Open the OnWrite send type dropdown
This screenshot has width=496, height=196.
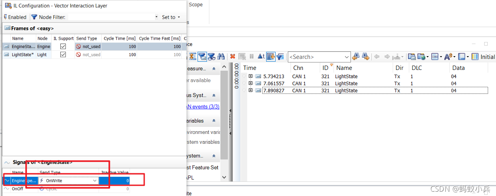[x=95, y=180]
